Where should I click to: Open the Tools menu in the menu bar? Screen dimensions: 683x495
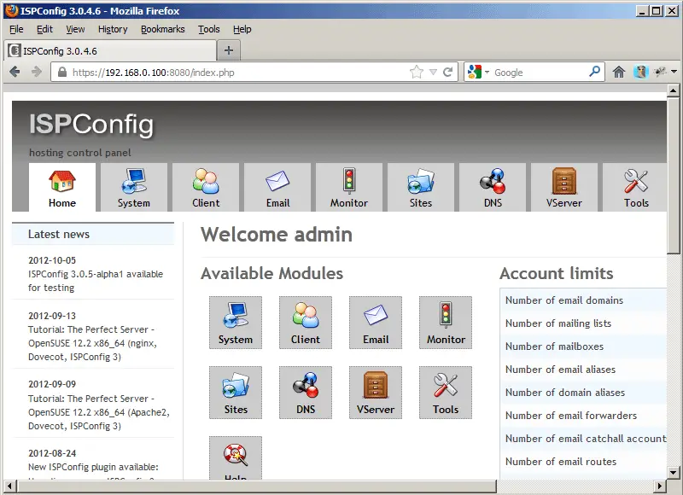click(x=209, y=29)
